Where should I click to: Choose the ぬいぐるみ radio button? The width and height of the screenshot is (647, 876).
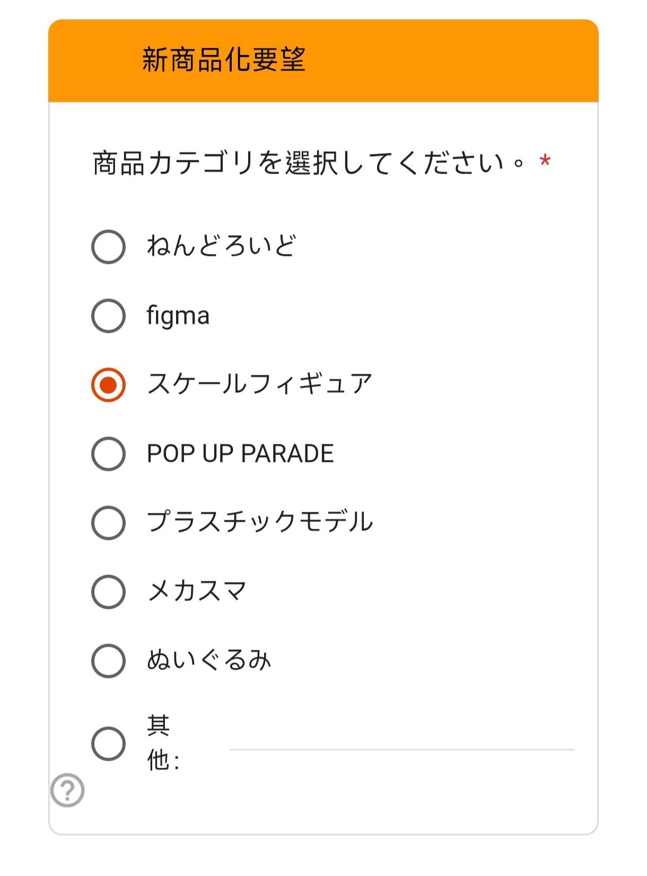tap(108, 661)
